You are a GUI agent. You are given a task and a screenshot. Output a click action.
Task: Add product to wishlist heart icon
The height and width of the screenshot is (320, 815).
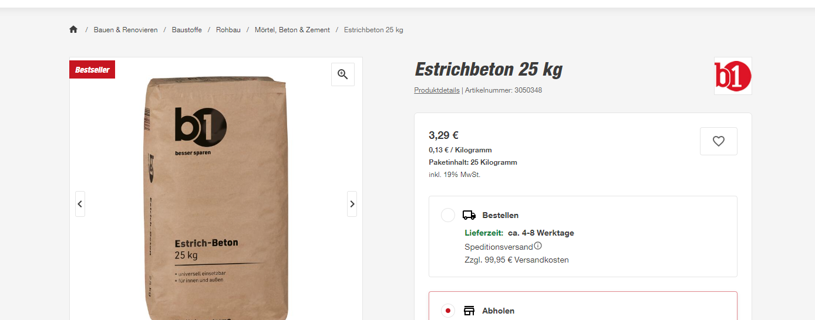coord(718,141)
